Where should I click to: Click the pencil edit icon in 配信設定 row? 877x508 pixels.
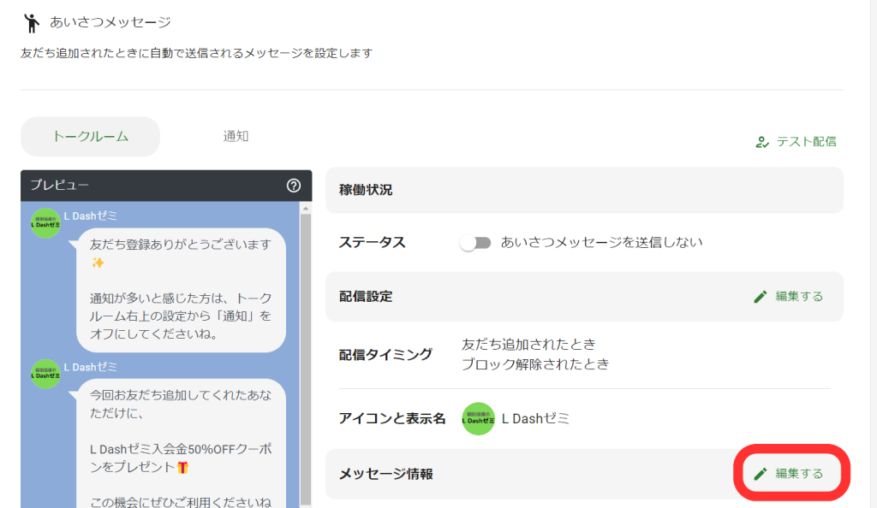[x=761, y=296]
